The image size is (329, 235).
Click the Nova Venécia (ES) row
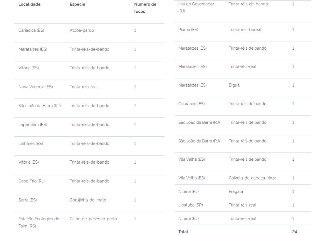pyautogui.click(x=89, y=87)
